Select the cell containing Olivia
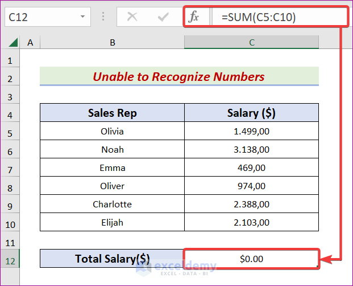353x286 pixels. pos(112,132)
